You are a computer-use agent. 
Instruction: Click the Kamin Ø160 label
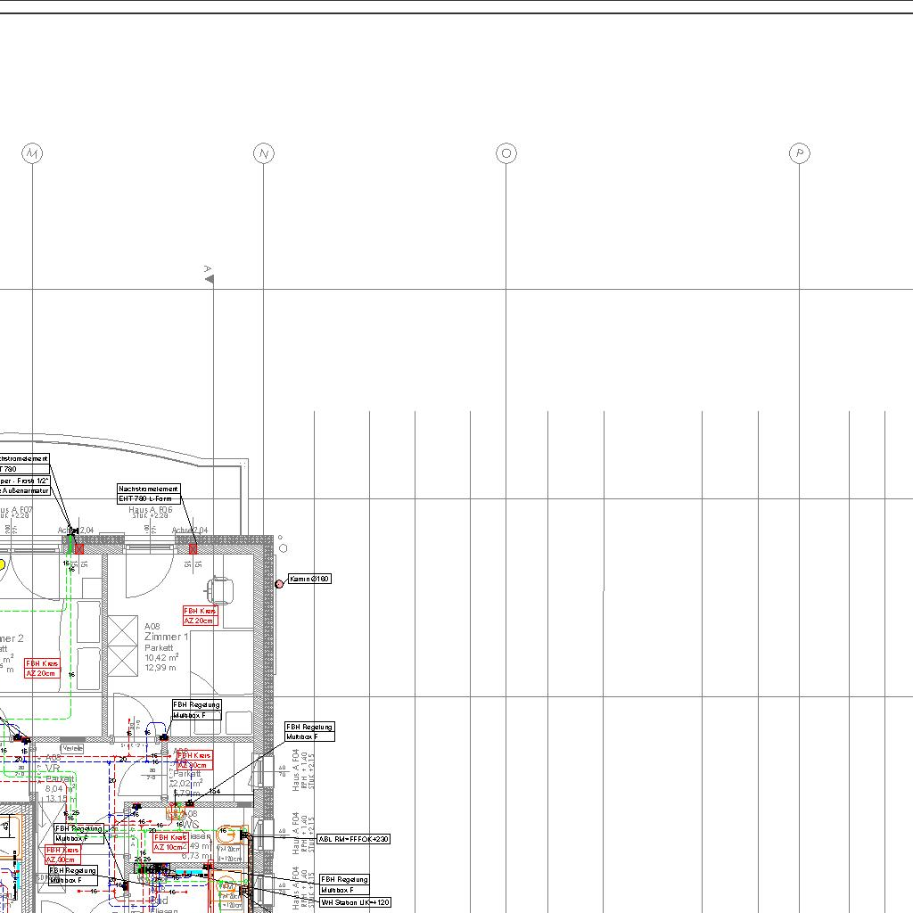coord(309,580)
